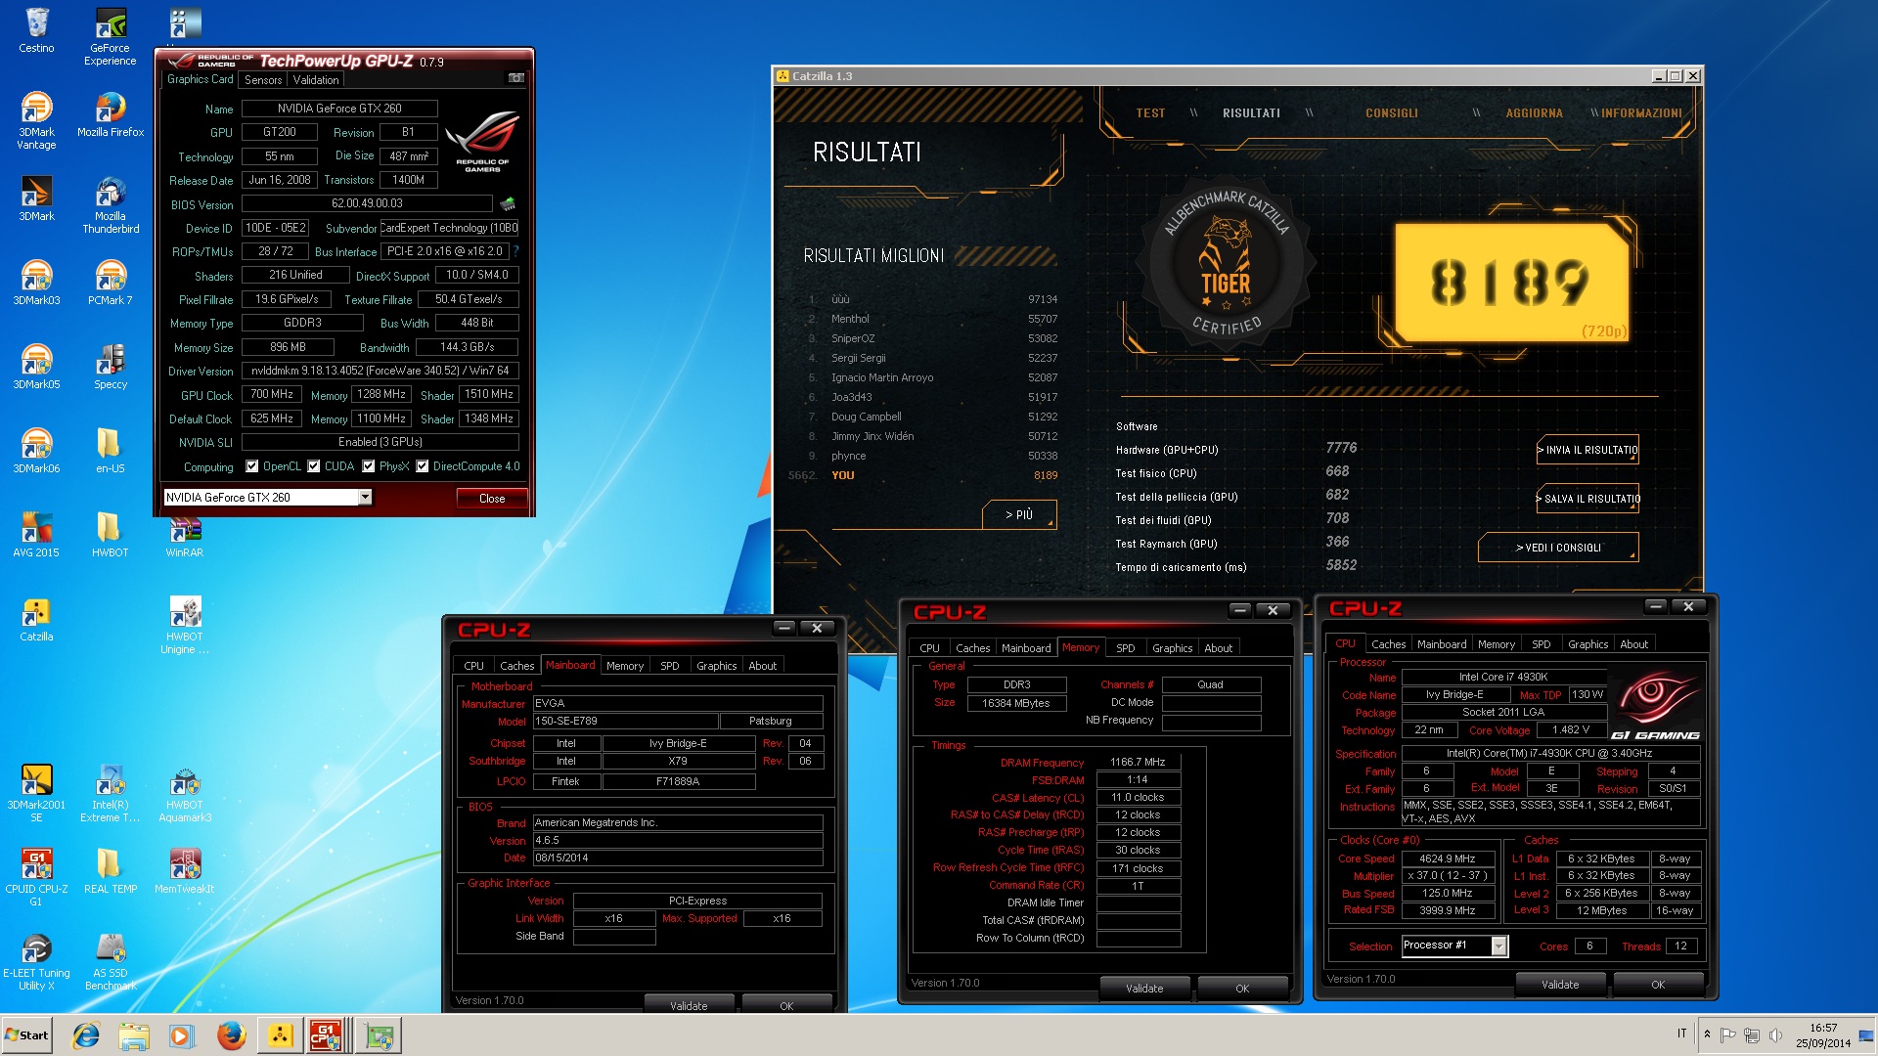Screen dimensions: 1878x1056
Task: Select the SniperOZ row in best results
Action: pos(933,338)
